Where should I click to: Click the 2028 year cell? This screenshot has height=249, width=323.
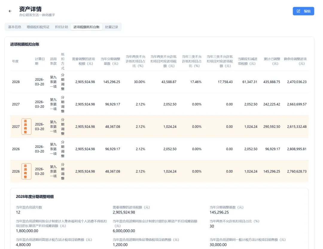[x=16, y=82]
